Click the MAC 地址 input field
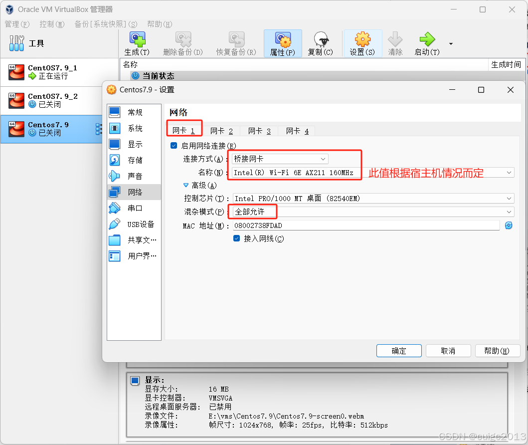Screen dimensions: 528x445 (x=366, y=225)
